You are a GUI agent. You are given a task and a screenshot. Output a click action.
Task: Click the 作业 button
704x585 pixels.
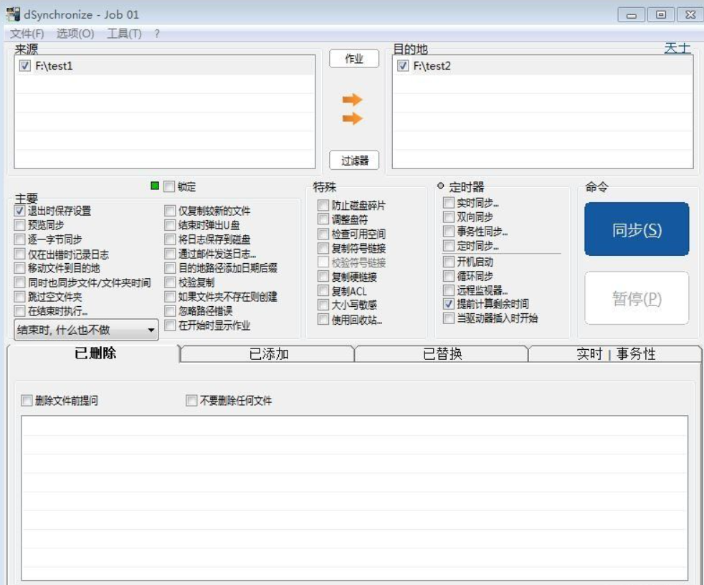coord(354,59)
